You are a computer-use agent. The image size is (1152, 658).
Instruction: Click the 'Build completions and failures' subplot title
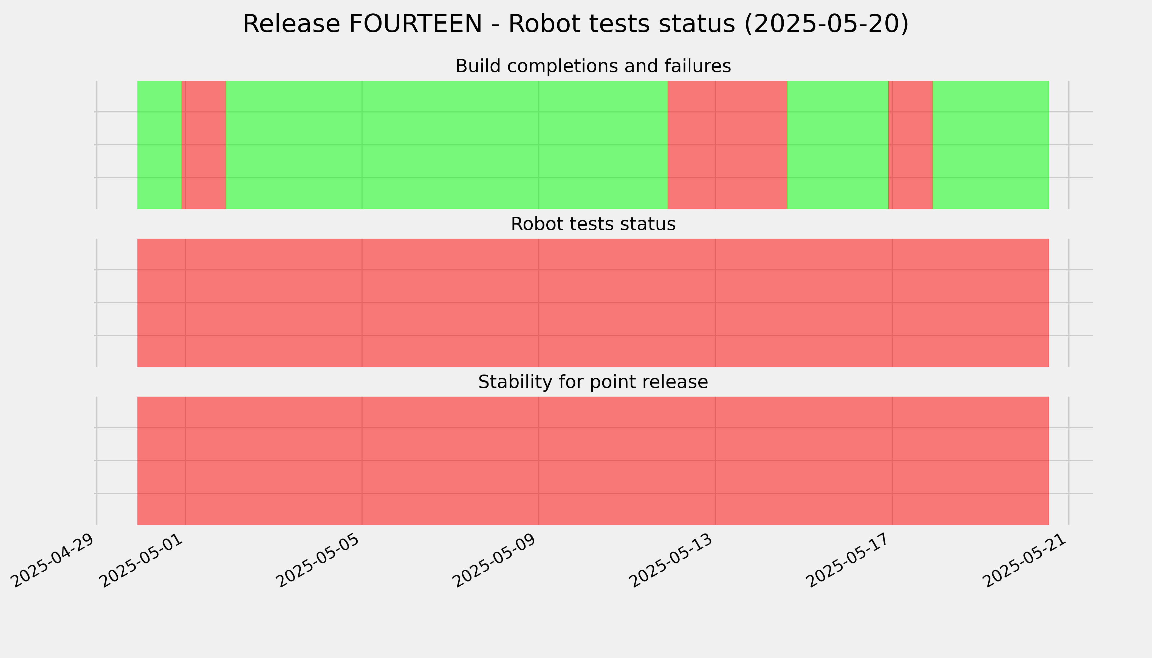tap(593, 66)
